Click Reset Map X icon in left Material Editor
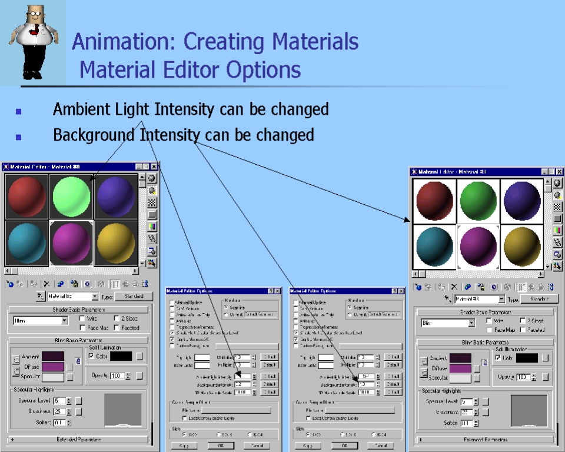565x452 pixels. pos(46,284)
